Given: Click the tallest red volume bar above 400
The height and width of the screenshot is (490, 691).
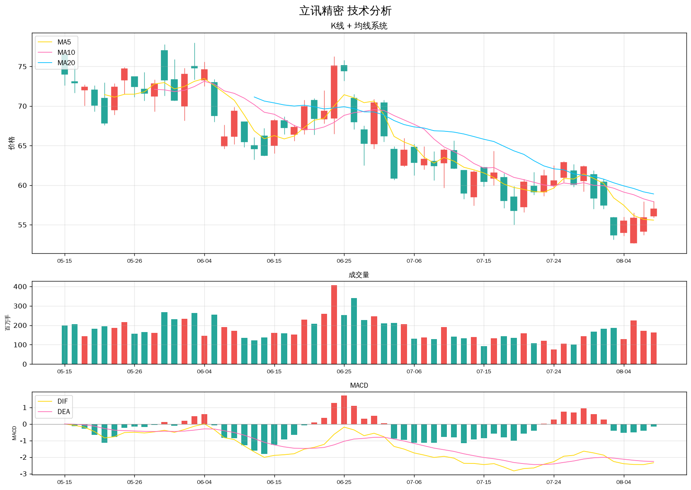Looking at the screenshot, I should (x=334, y=325).
